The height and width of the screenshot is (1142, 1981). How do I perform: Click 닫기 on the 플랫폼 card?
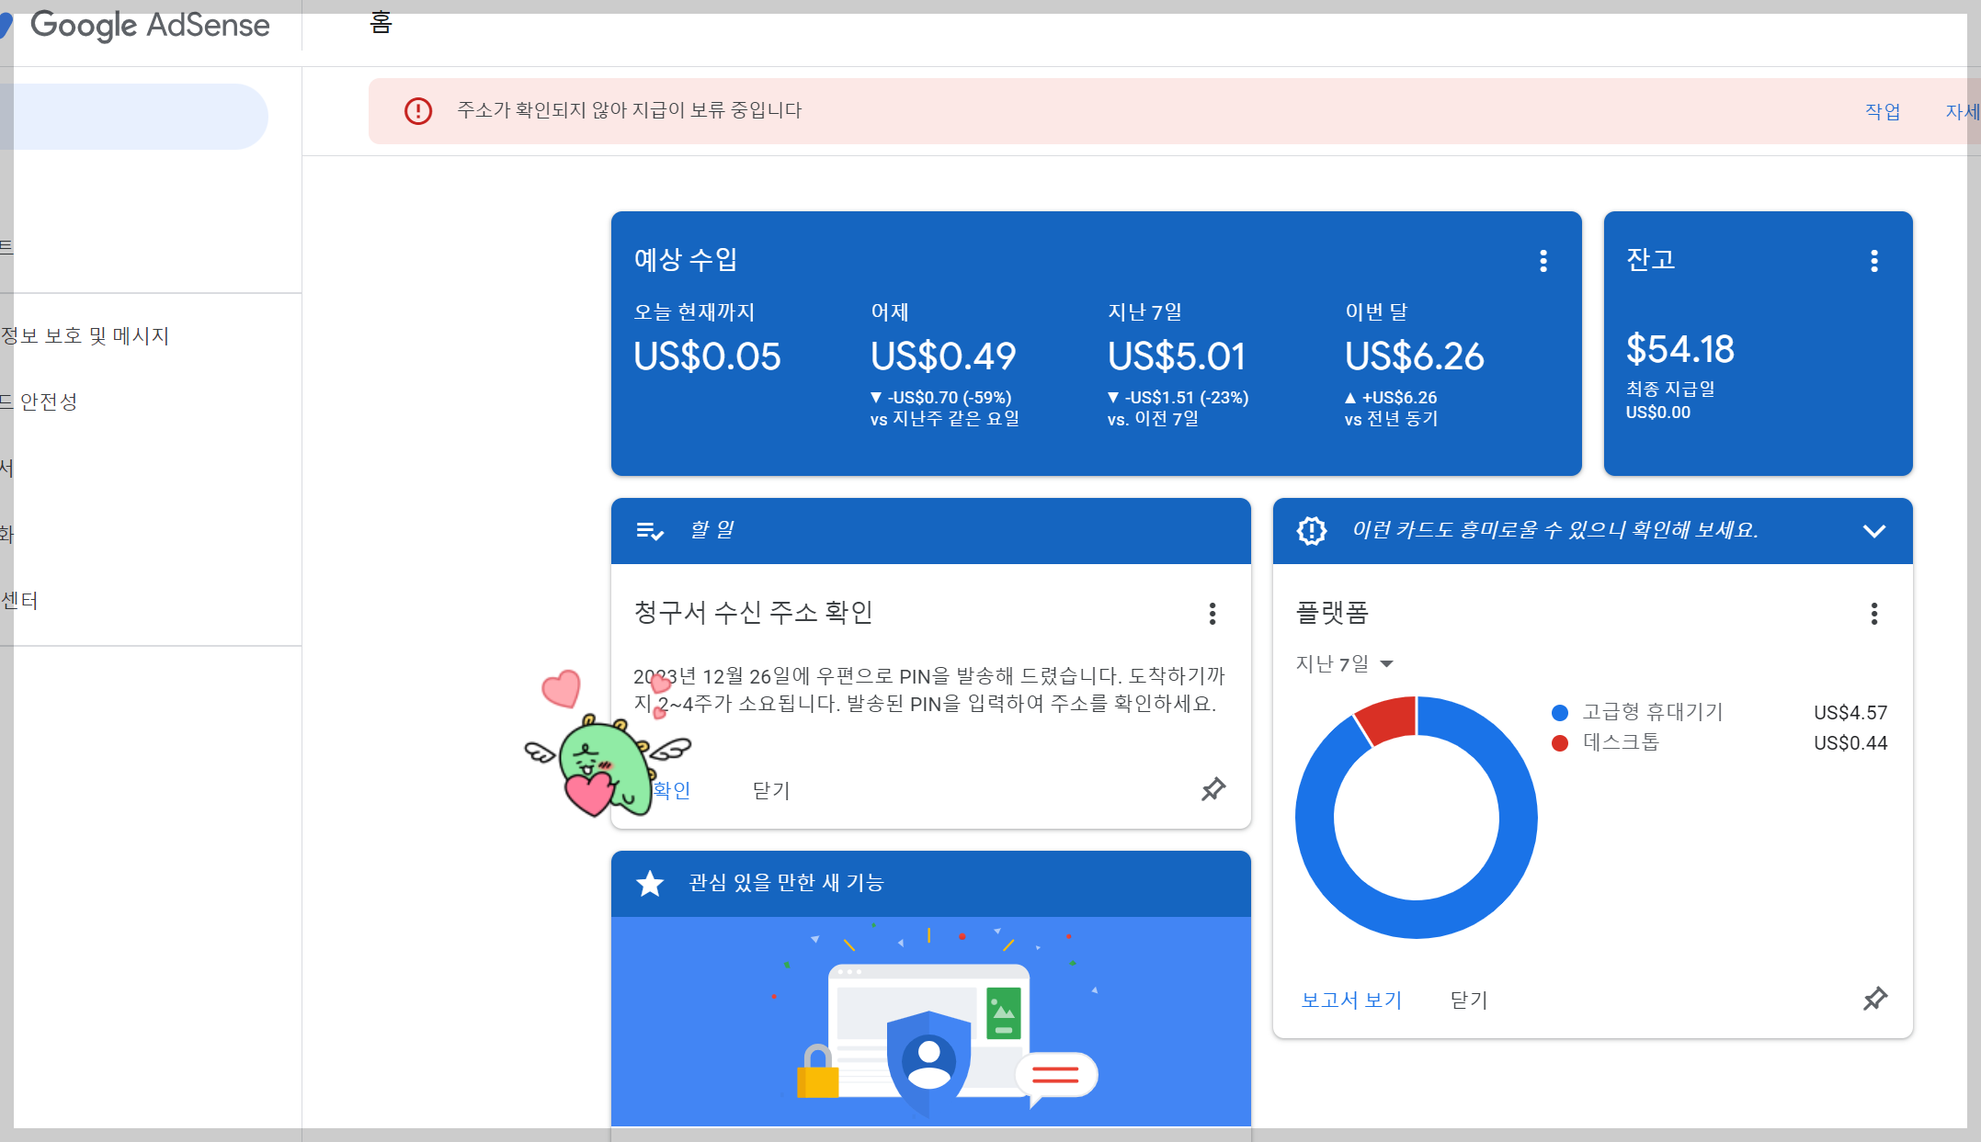(x=1468, y=1000)
